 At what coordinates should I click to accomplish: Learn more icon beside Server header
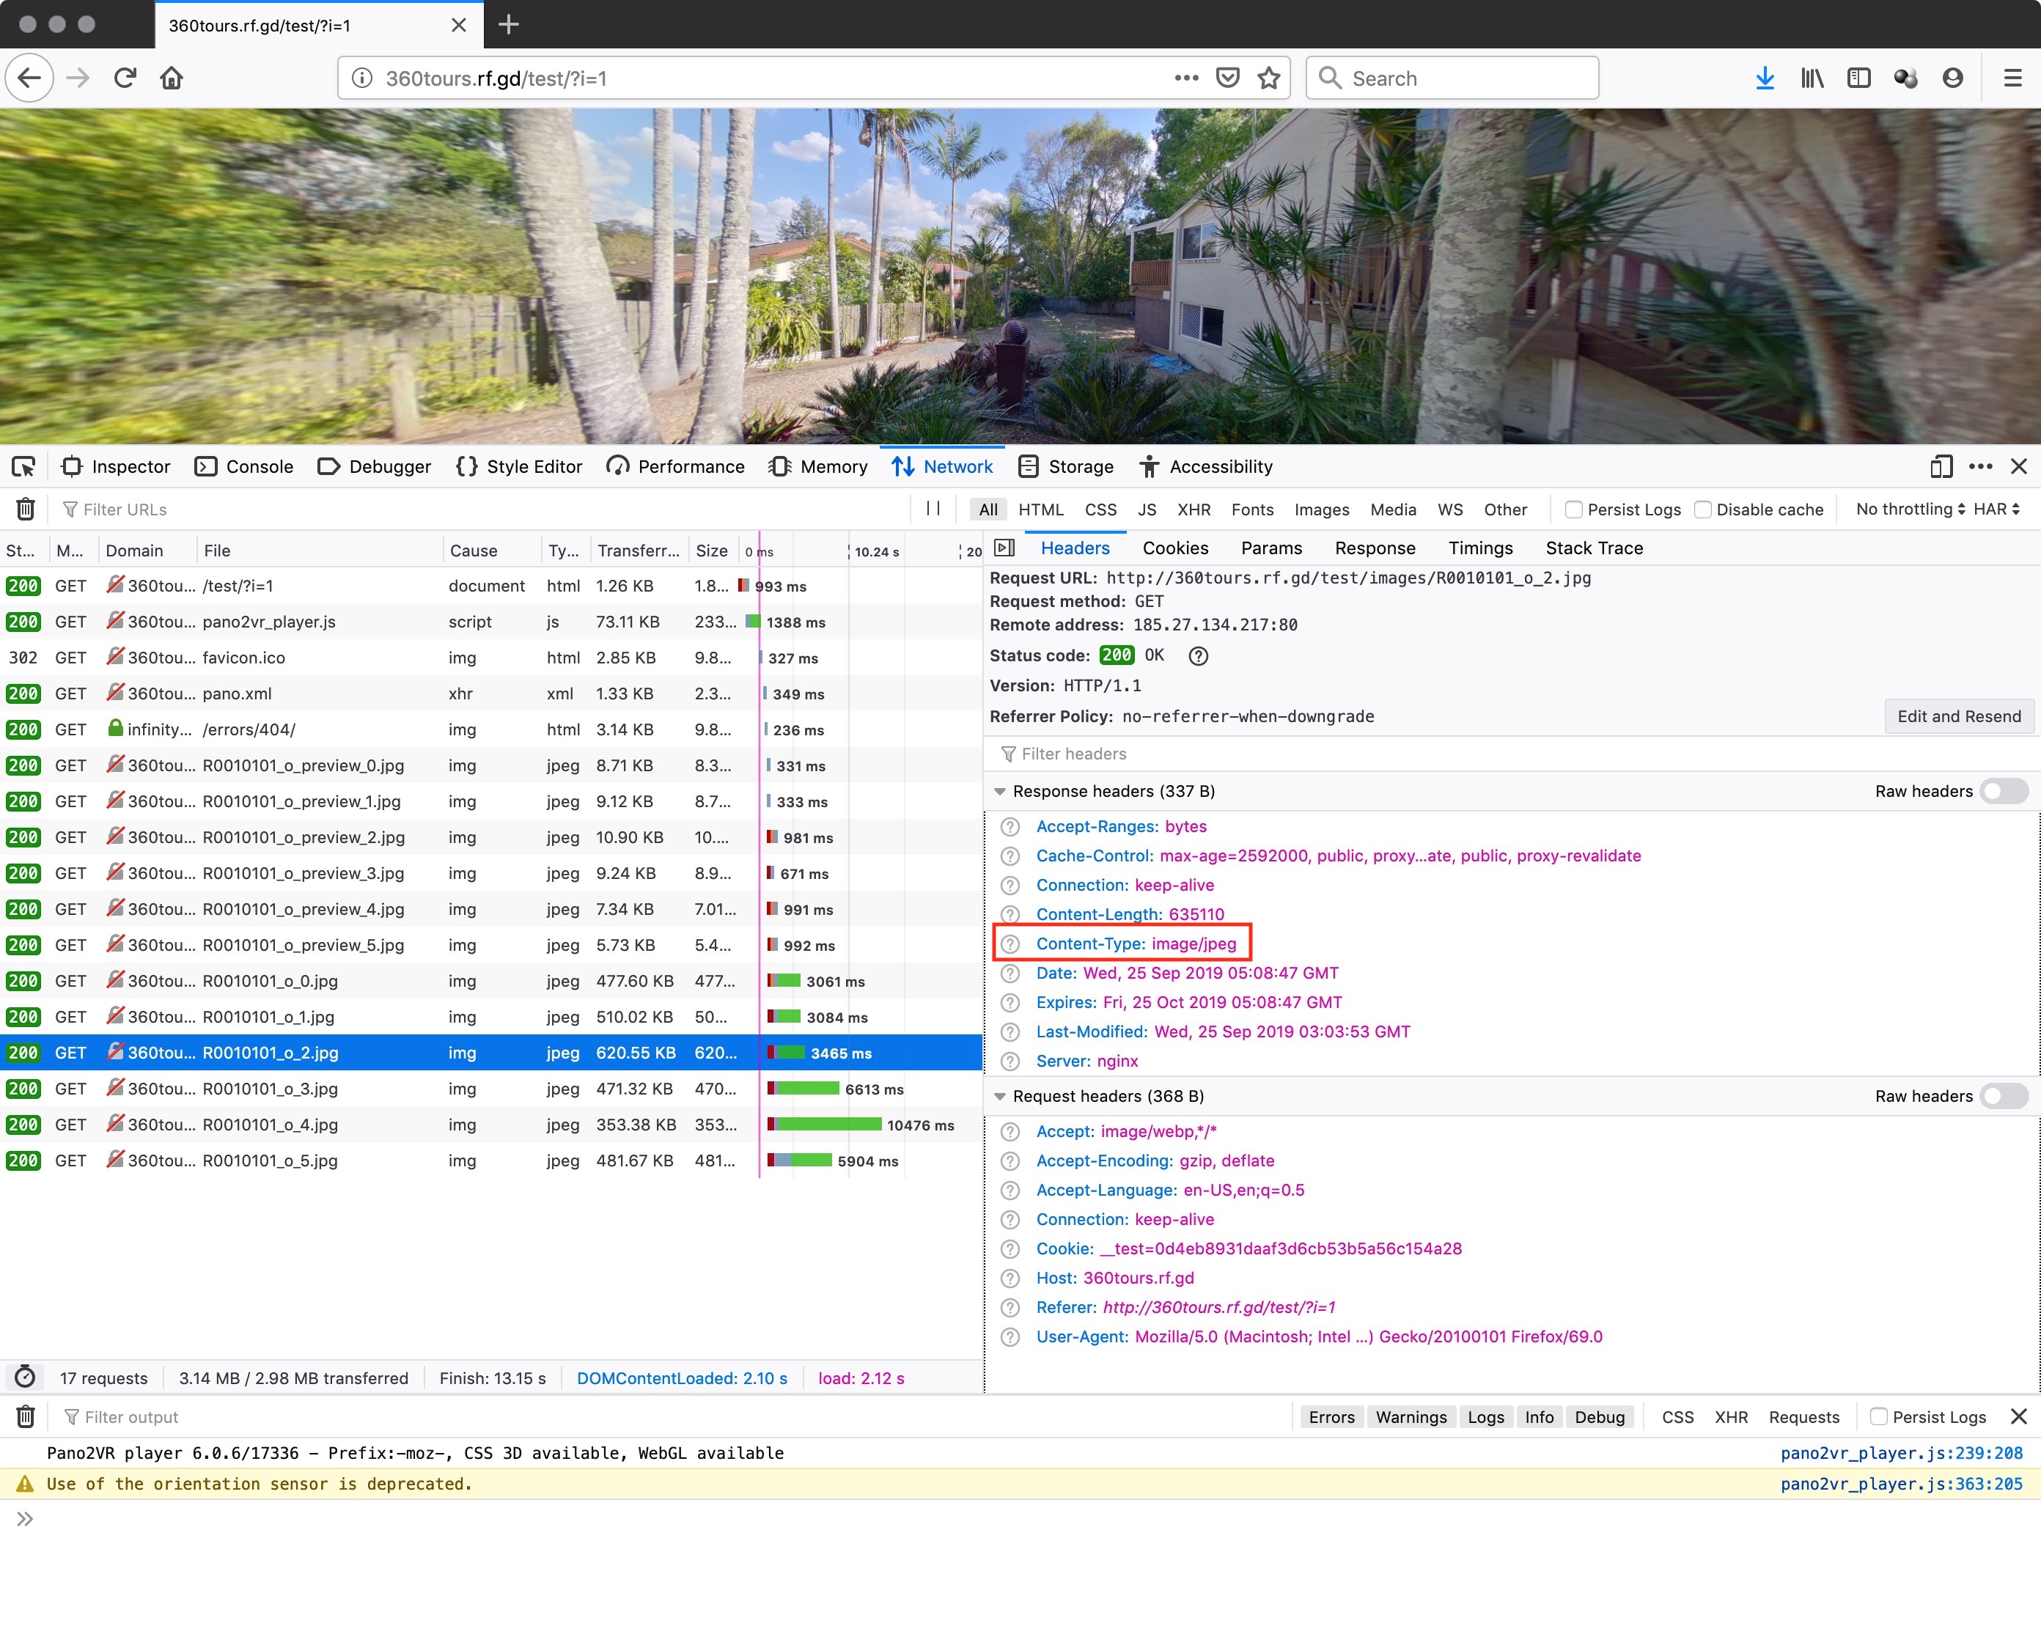1010,1062
